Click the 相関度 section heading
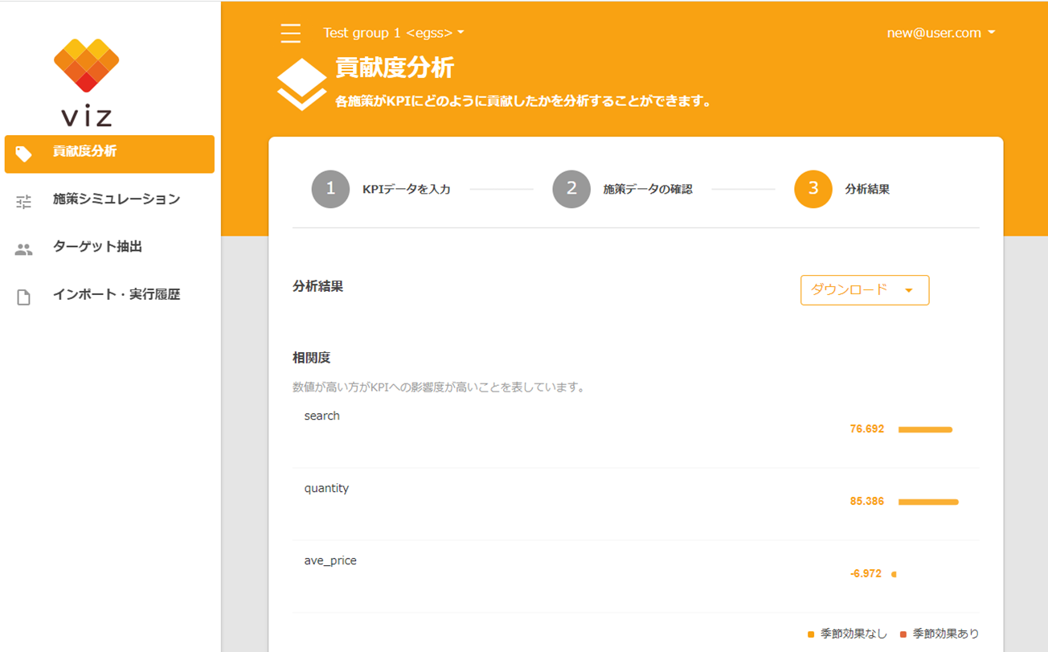 [312, 358]
